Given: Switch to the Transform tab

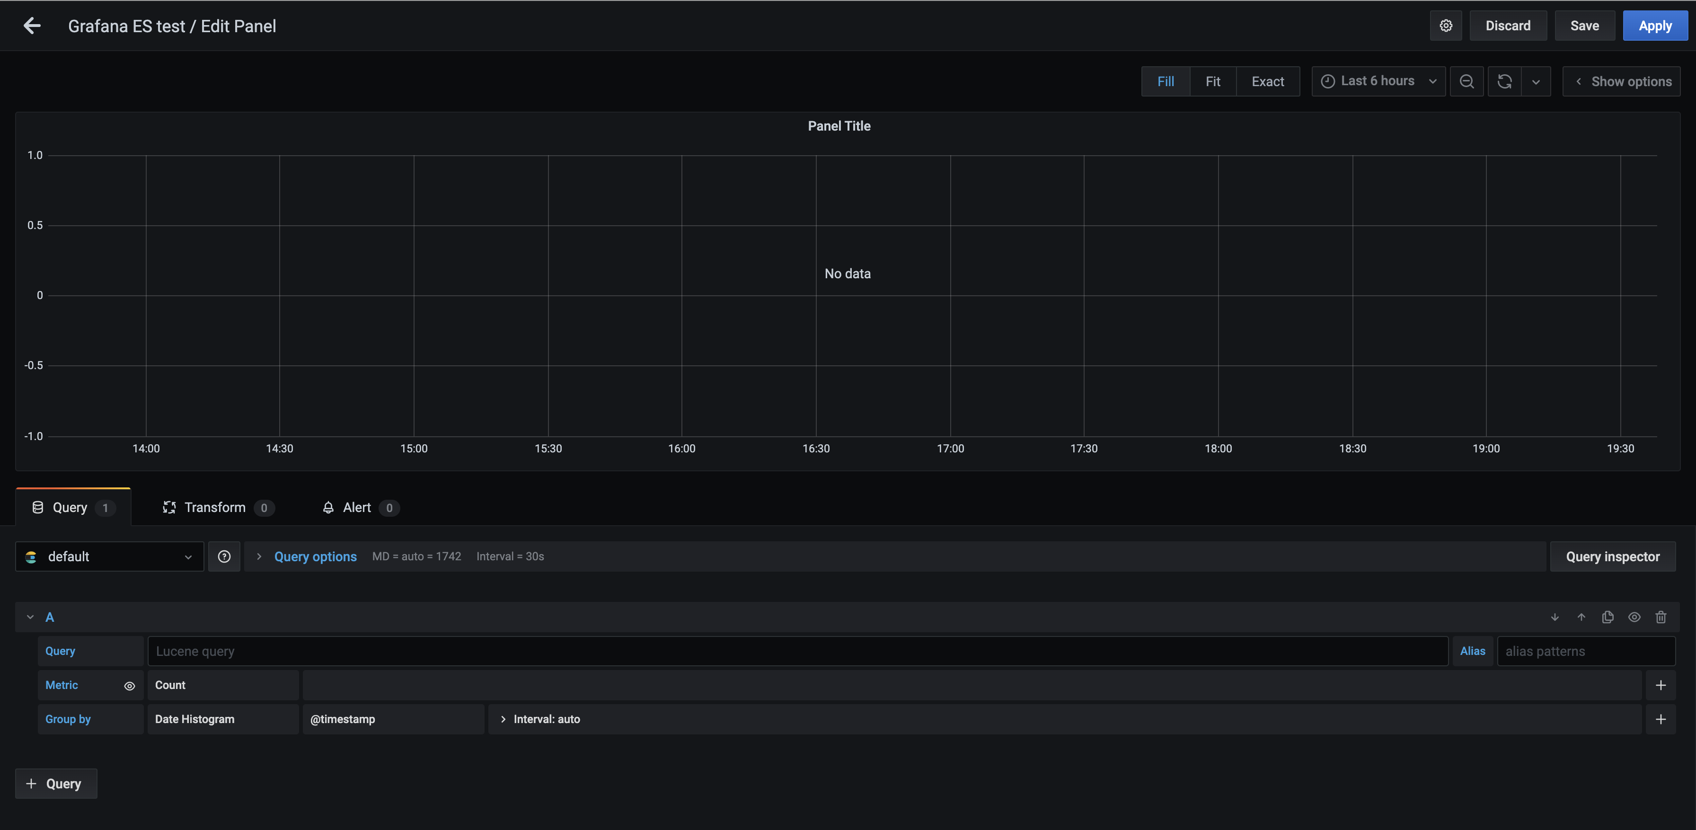Looking at the screenshot, I should [x=215, y=507].
